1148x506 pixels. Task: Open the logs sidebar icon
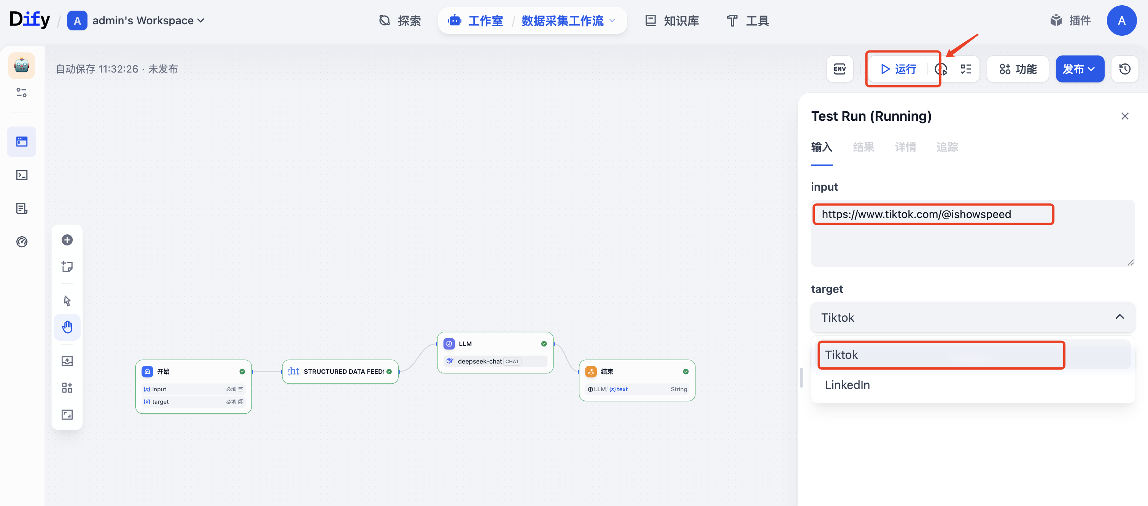[21, 208]
